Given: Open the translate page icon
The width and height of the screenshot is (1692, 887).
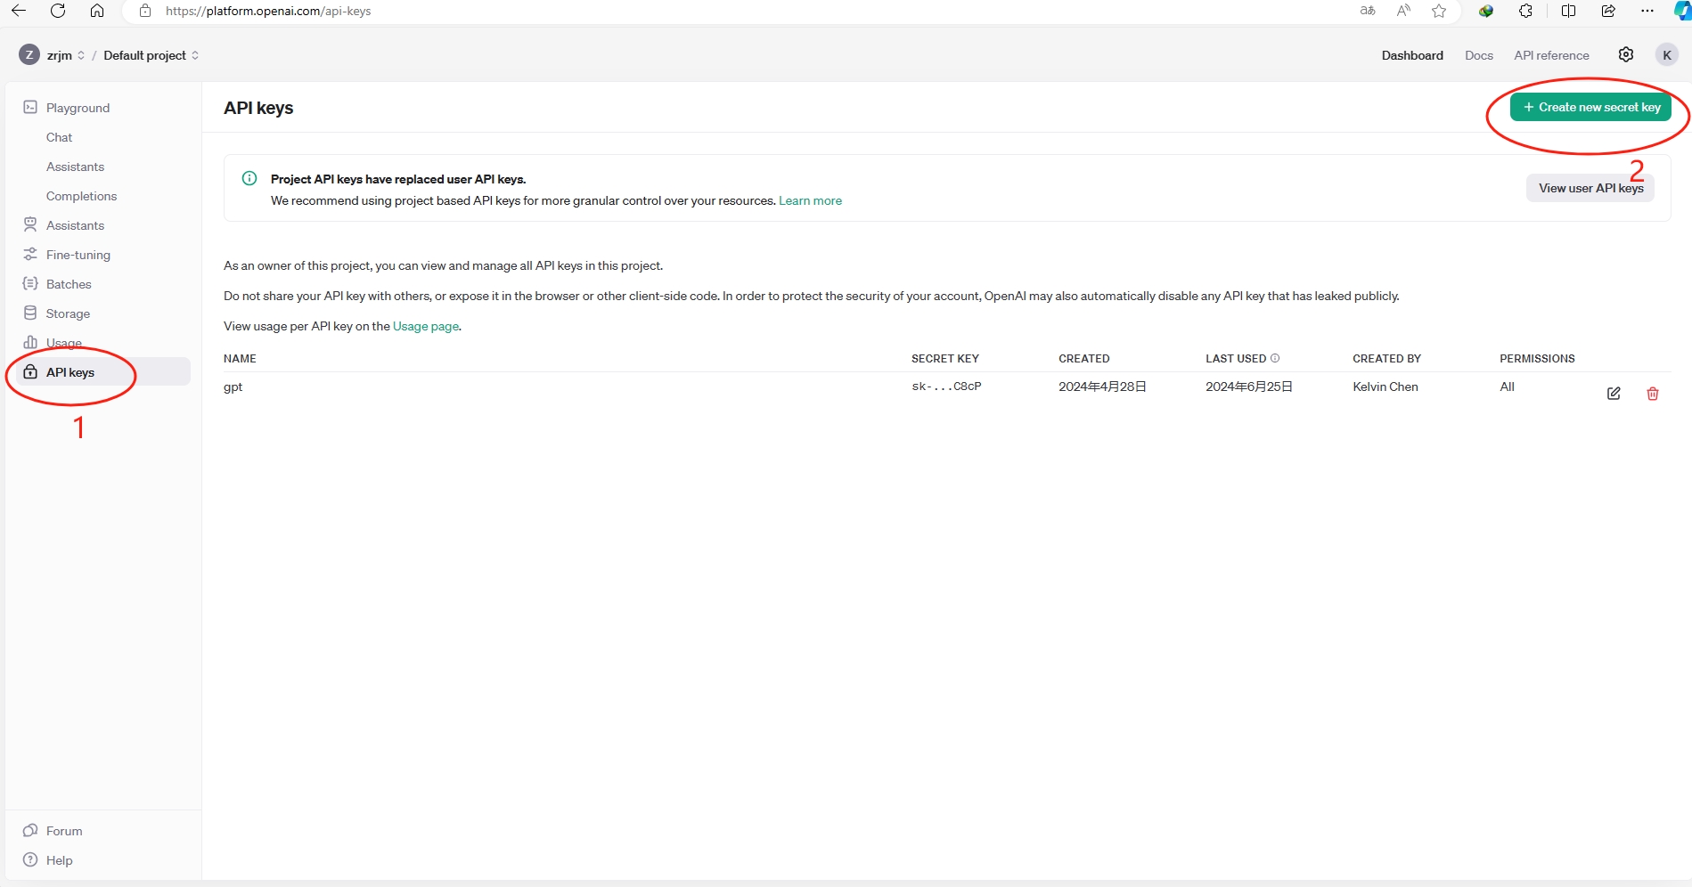Looking at the screenshot, I should pos(1368,11).
